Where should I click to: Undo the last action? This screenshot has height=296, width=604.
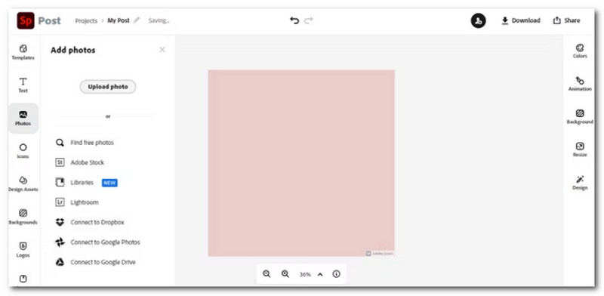[294, 20]
